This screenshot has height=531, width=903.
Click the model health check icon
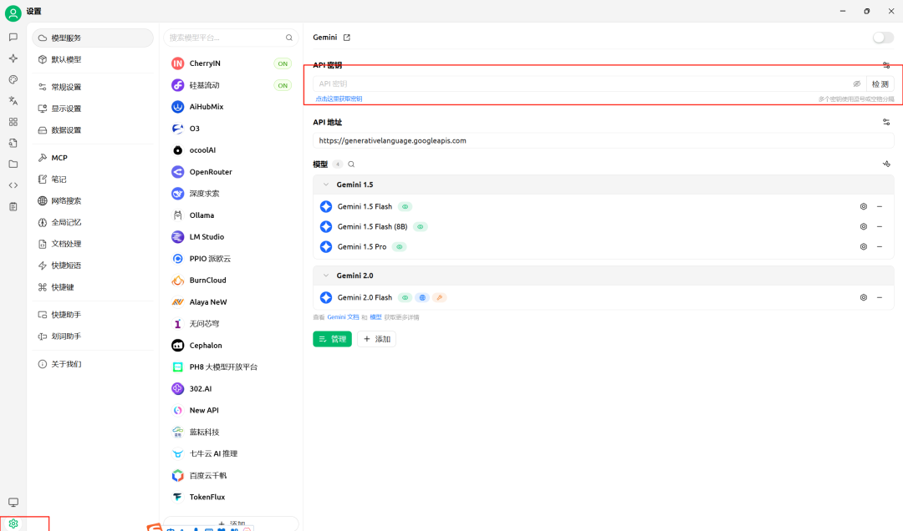(x=886, y=164)
